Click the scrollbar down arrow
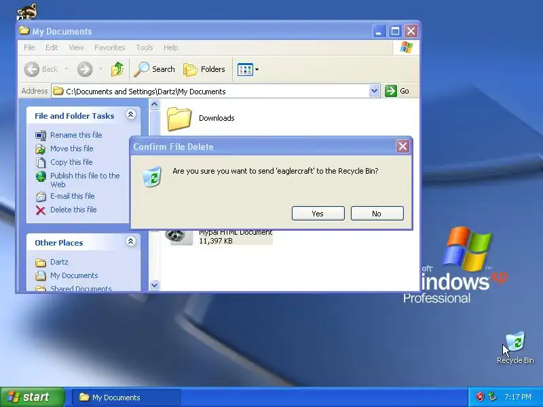Image resolution: width=543 pixels, height=407 pixels. 155,285
